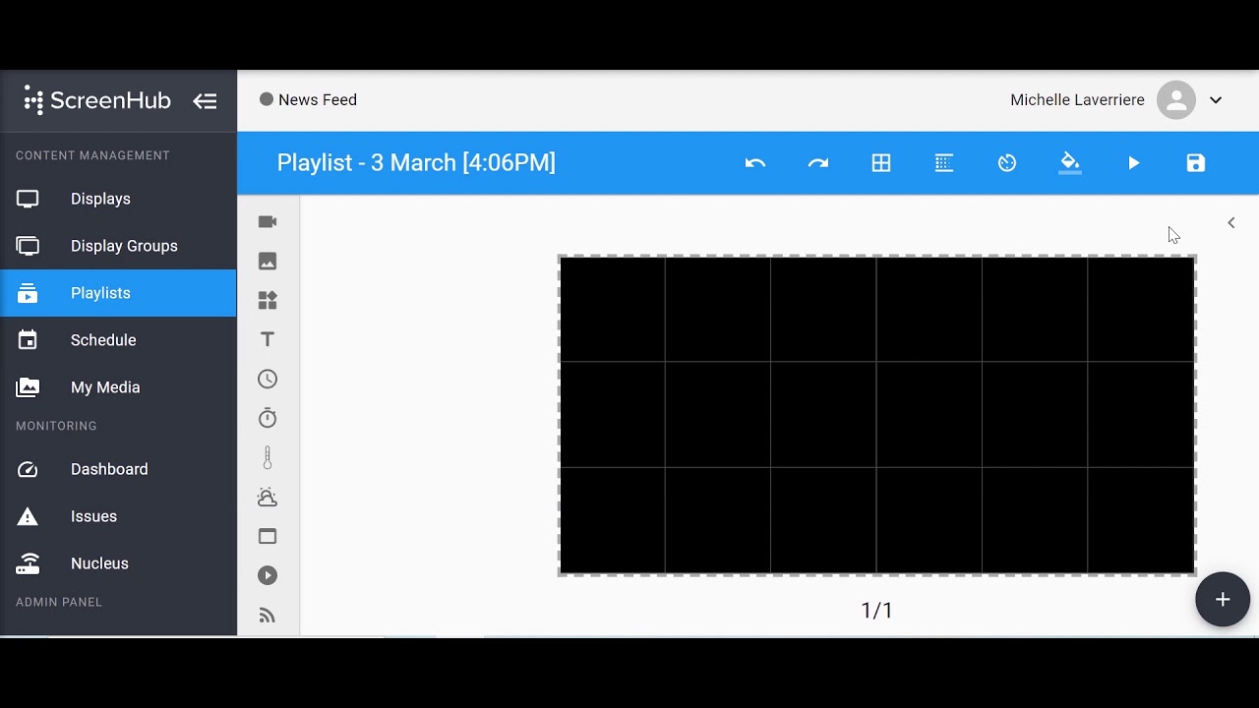Add a countdown timer element
The width and height of the screenshot is (1259, 708).
click(268, 418)
